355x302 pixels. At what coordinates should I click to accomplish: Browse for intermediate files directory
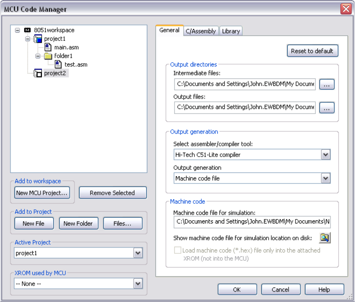[326, 84]
